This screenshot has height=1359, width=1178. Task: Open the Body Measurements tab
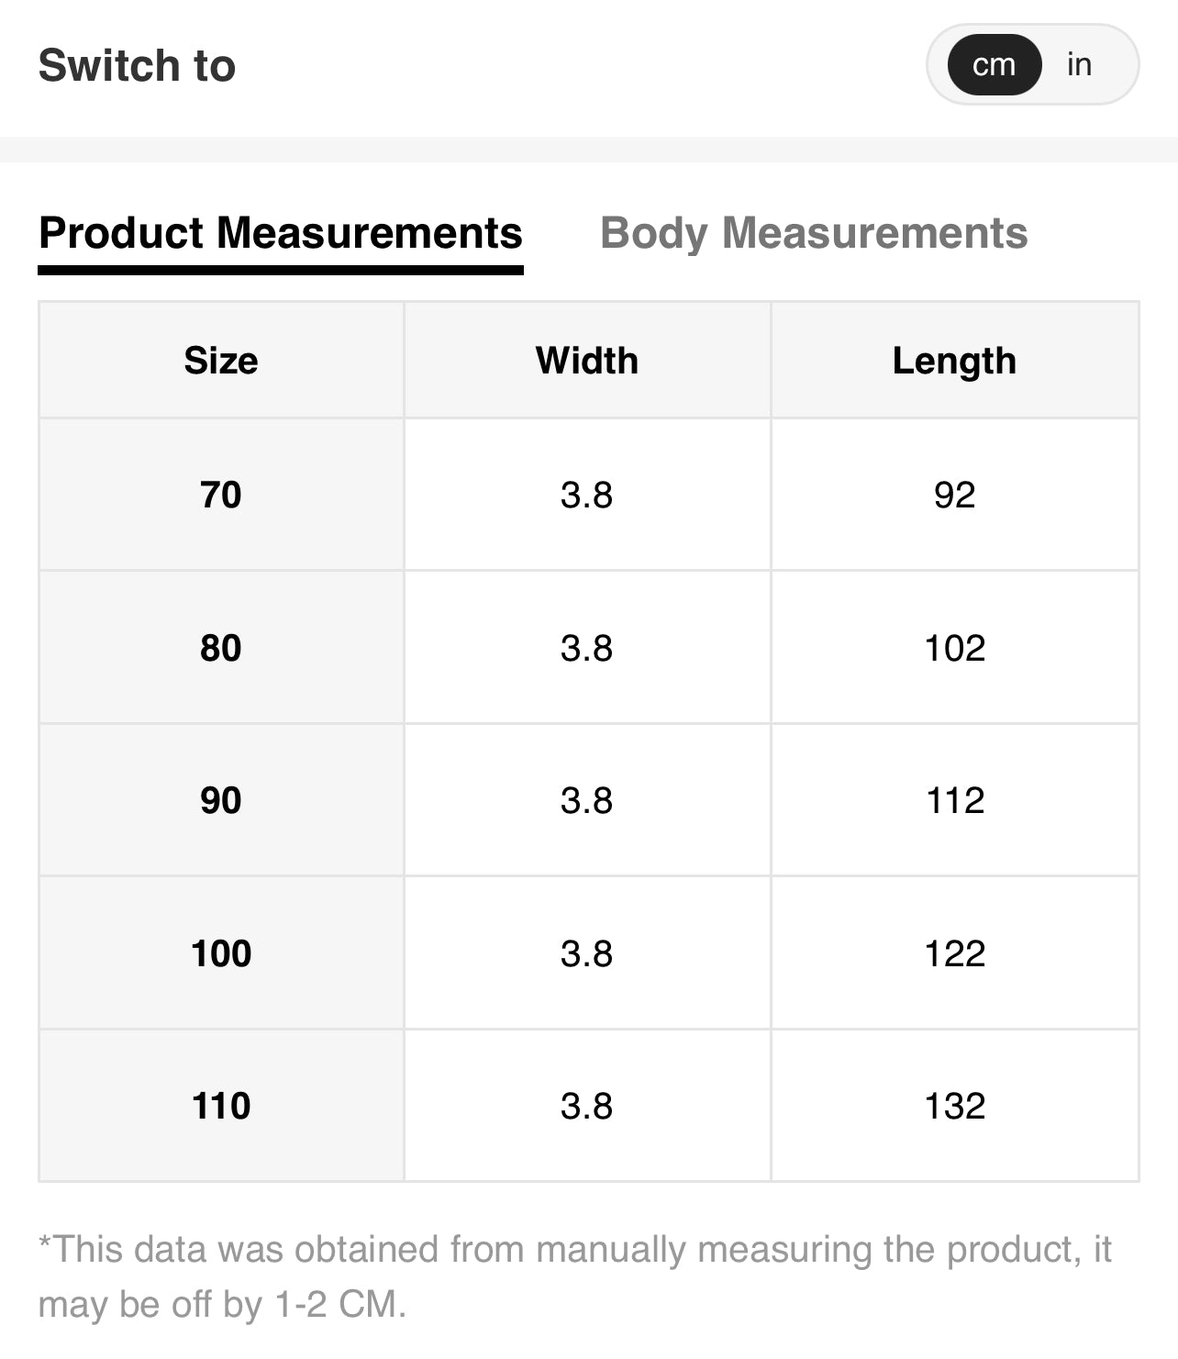tap(814, 233)
